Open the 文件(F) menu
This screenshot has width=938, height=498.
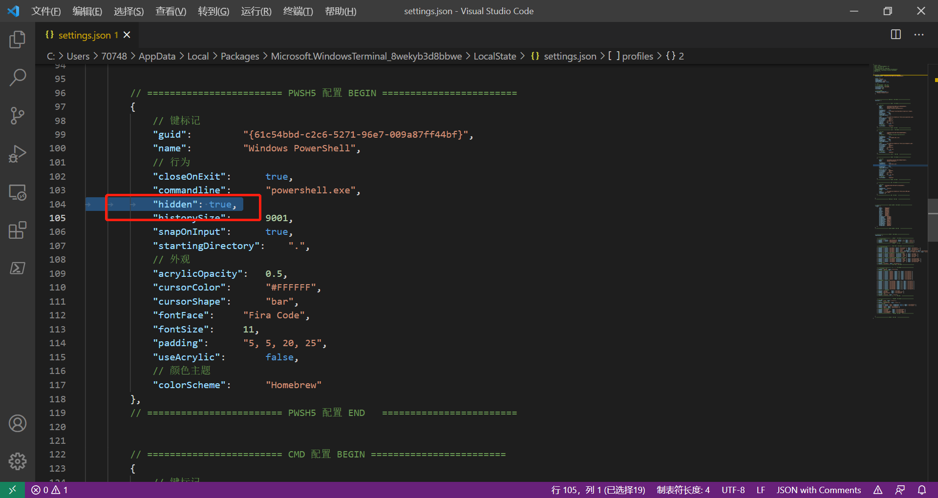46,11
